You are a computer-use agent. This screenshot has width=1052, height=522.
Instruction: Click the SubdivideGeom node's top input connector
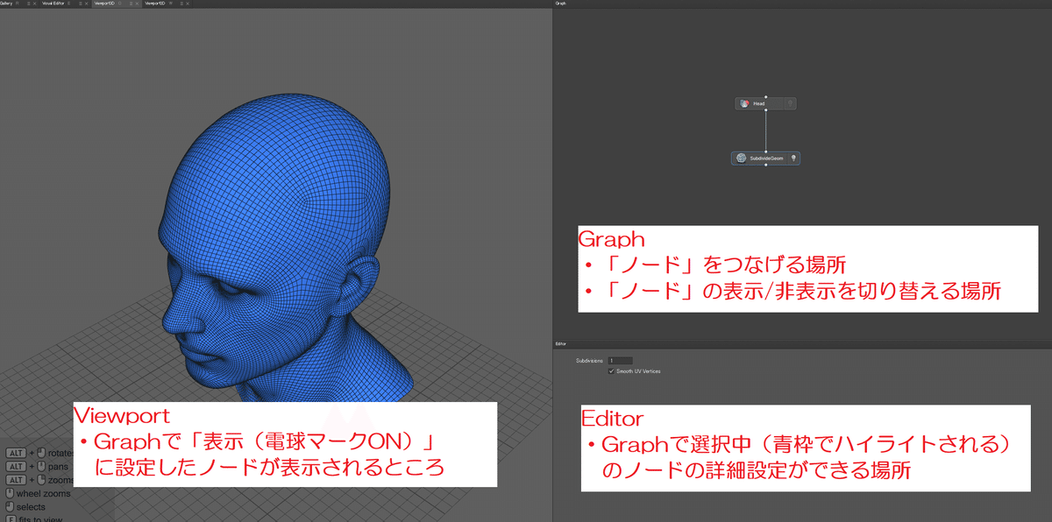click(765, 151)
